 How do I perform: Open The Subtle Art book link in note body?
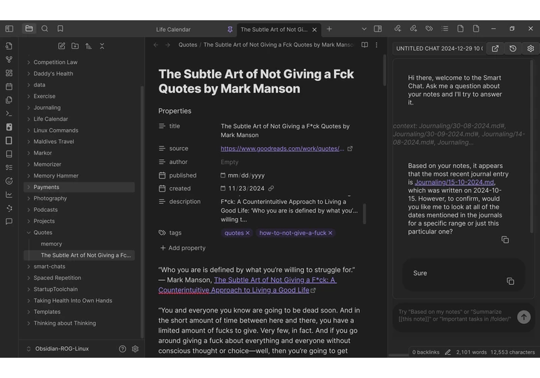[247, 285]
